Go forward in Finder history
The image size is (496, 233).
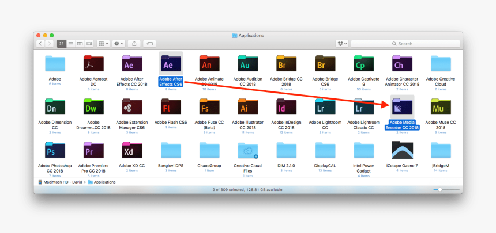pyautogui.click(x=49, y=44)
